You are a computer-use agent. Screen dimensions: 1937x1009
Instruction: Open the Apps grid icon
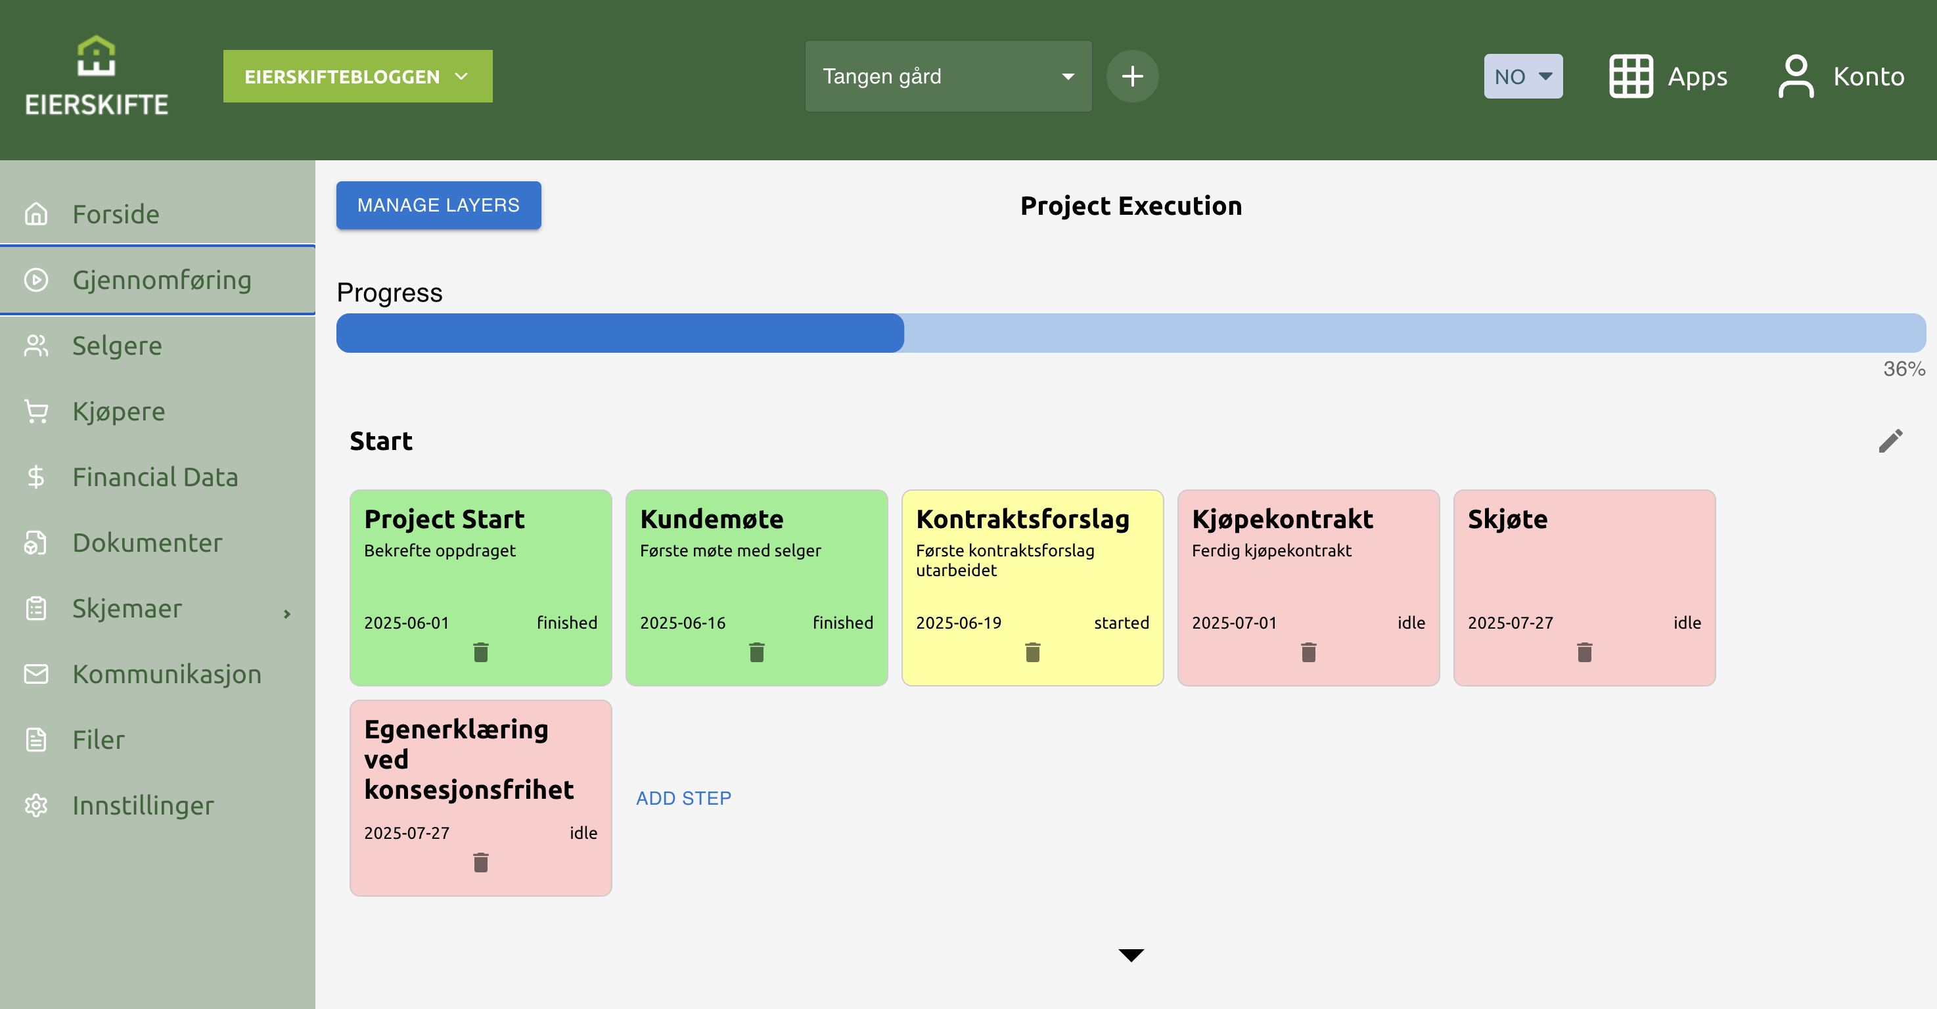point(1630,76)
